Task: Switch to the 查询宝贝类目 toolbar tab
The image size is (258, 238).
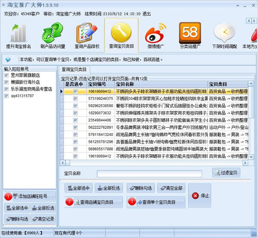Action: tap(121, 35)
